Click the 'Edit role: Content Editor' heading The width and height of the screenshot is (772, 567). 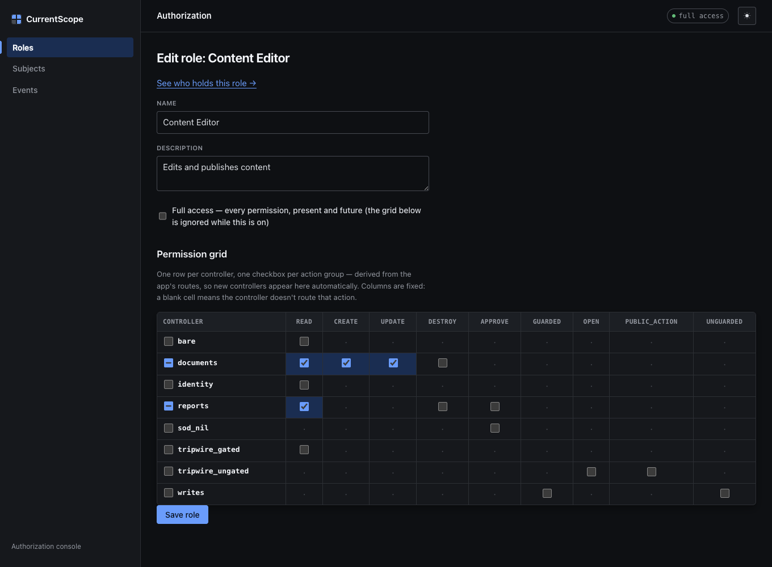coord(223,58)
